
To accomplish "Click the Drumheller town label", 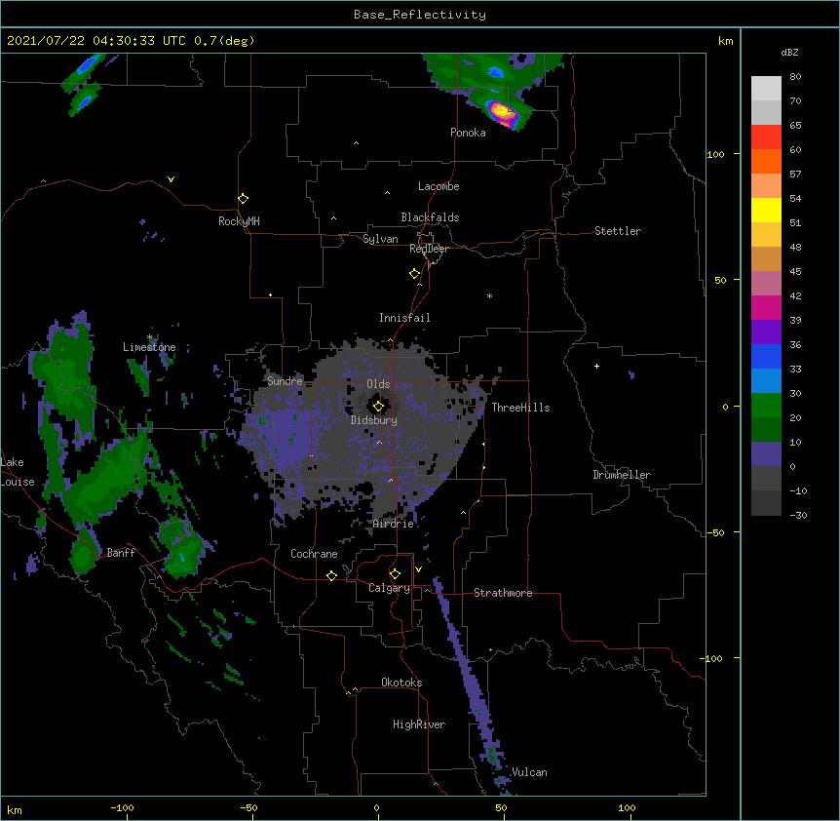I will pos(622,475).
